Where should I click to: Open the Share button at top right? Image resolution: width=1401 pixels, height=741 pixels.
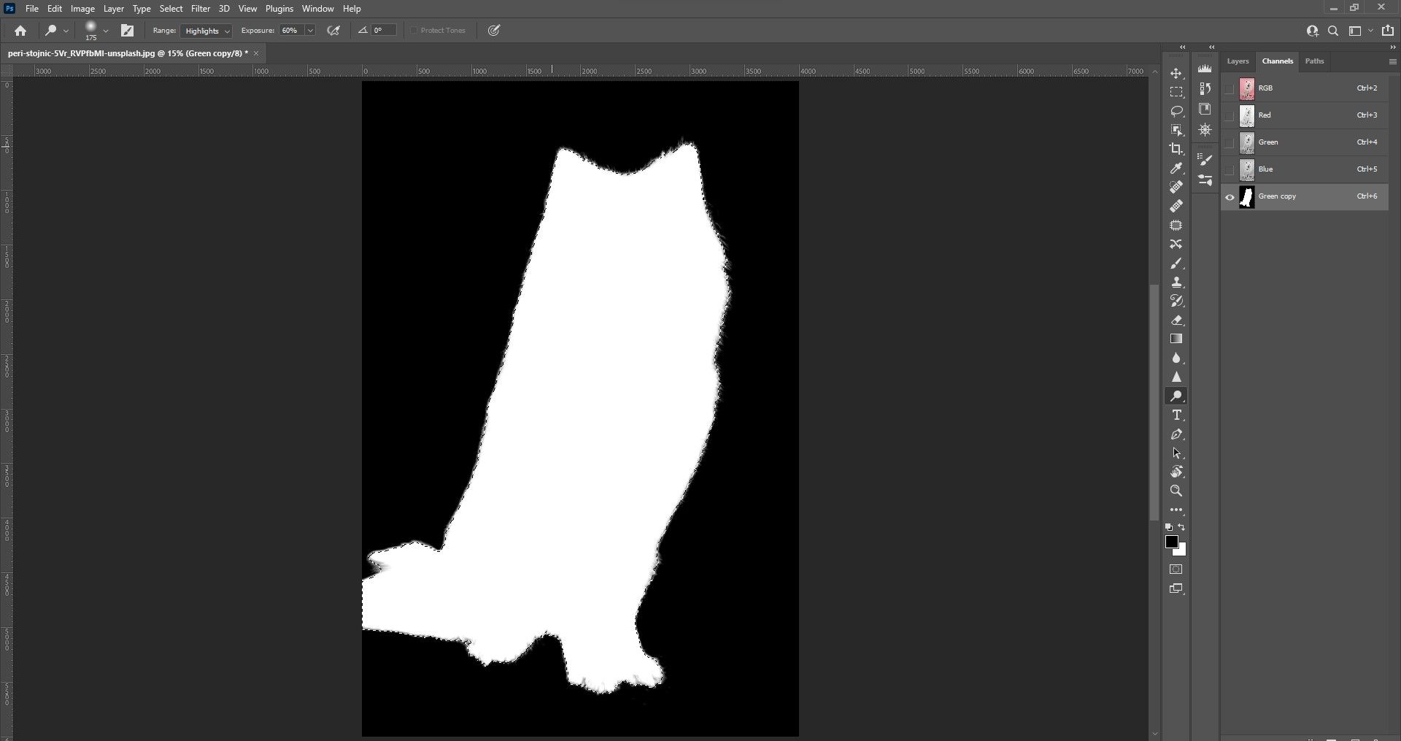click(1388, 31)
